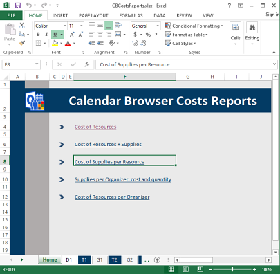Switch to the FORMULAS ribbon tab
The image size is (280, 274).
[x=131, y=15]
